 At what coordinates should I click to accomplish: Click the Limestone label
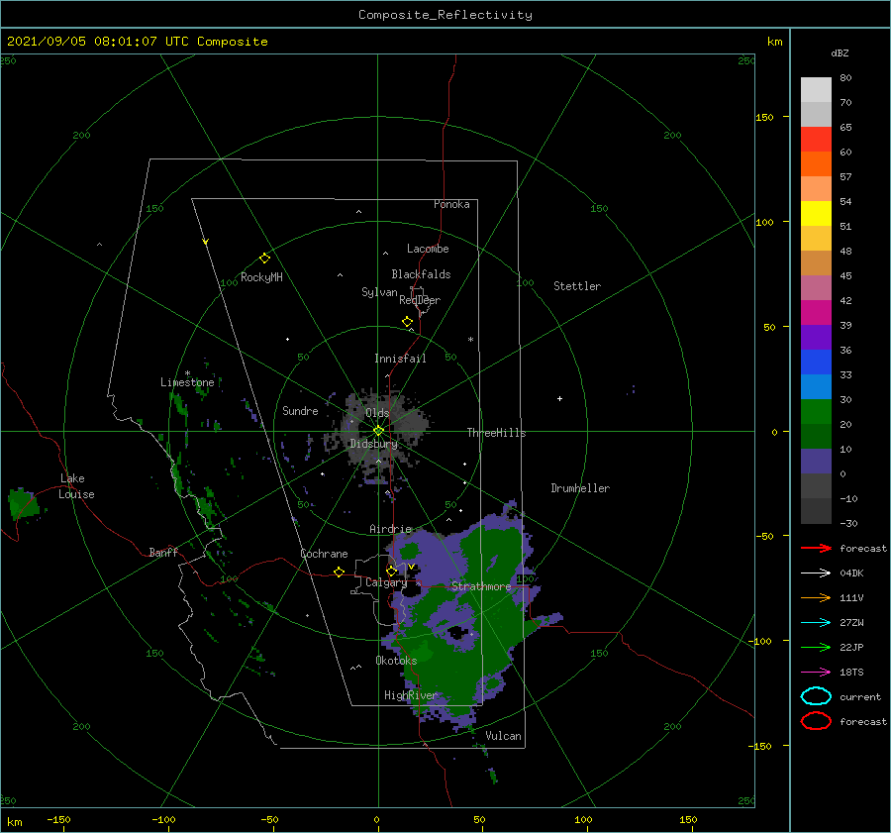187,382
